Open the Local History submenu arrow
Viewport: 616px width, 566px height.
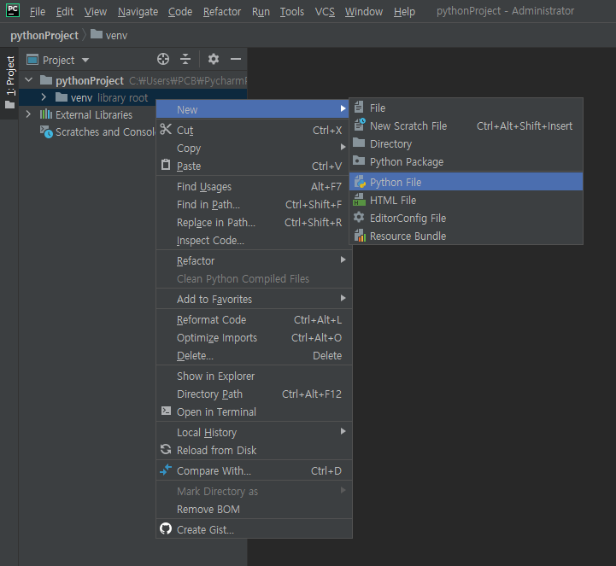343,431
